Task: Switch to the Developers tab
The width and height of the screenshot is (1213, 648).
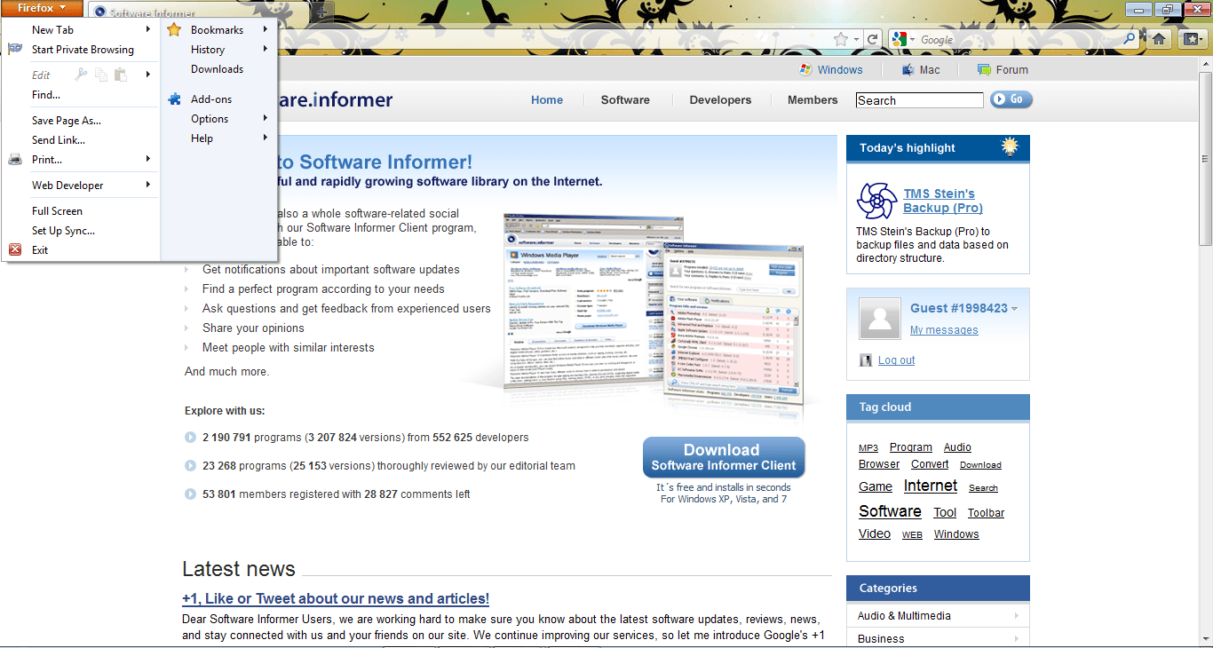Action: 720,100
